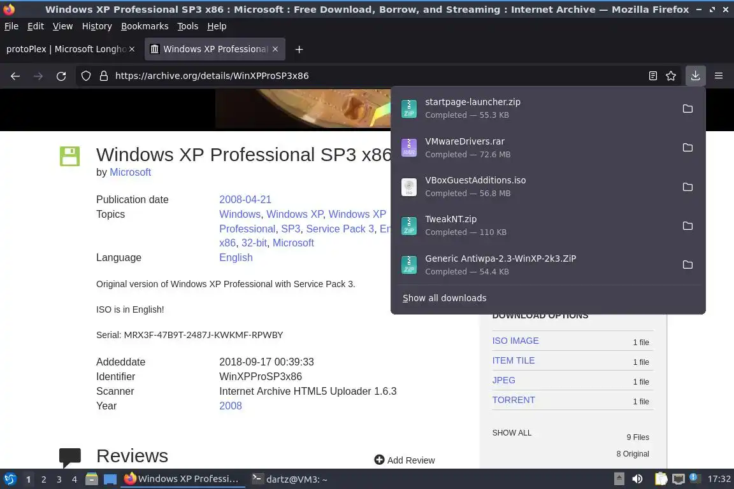Open the Firefox hamburger menu

(719, 76)
